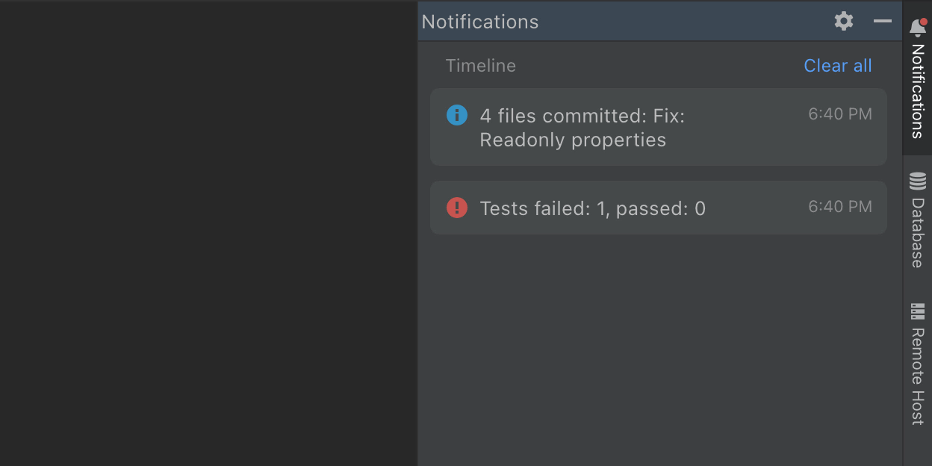Open the '4 files committed' notification text
This screenshot has width=932, height=466.
(x=582, y=128)
